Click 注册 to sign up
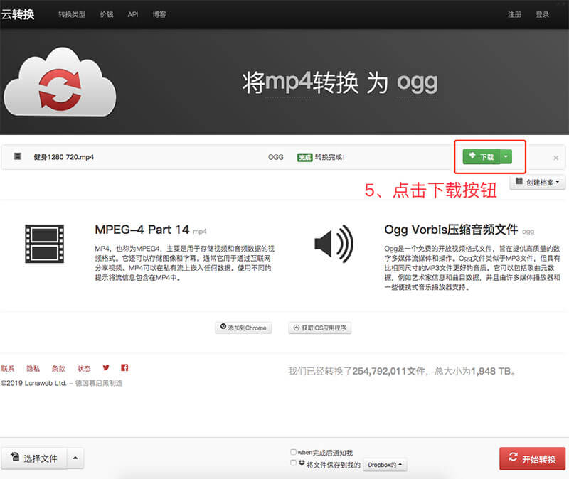Screen dimensions: 569x479 click(514, 14)
